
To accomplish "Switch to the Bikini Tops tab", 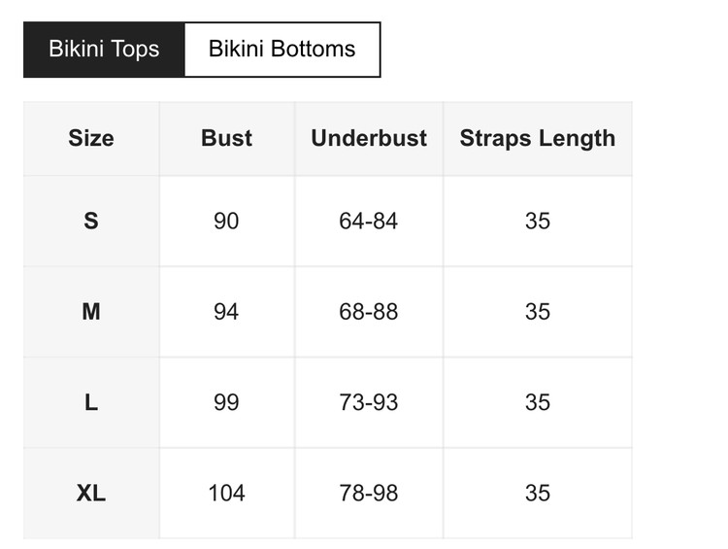I will (x=104, y=50).
